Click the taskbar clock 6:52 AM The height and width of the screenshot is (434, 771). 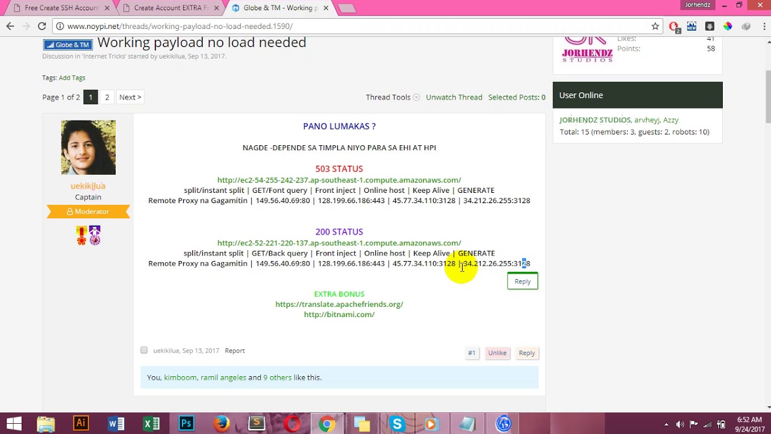click(x=749, y=420)
